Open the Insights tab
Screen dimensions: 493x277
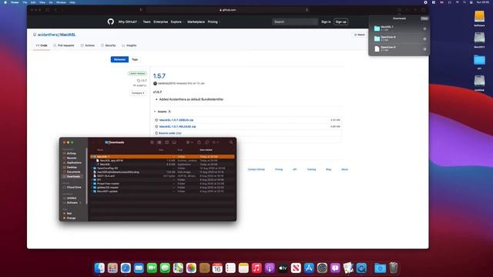tap(129, 45)
